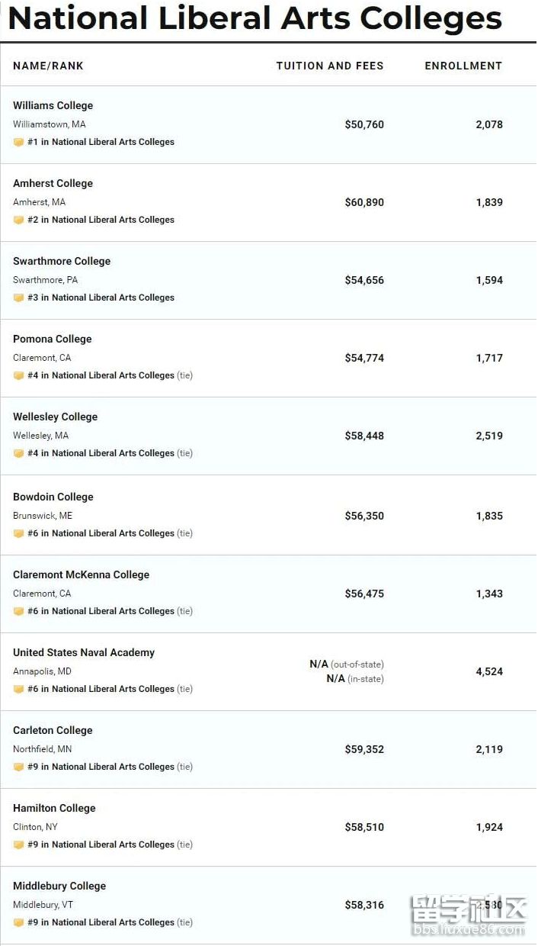Select the Claremont McKenna College name
The width and height of the screenshot is (538, 946).
81,574
